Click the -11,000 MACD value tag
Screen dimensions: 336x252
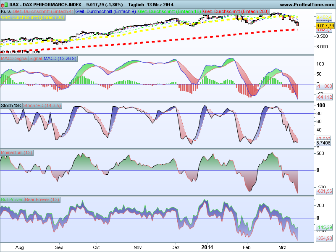pyautogui.click(x=324, y=86)
